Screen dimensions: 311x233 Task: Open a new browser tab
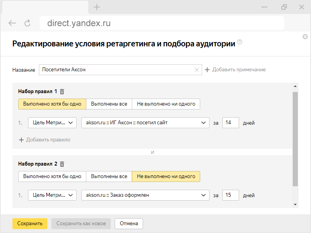pyautogui.click(x=97, y=7)
